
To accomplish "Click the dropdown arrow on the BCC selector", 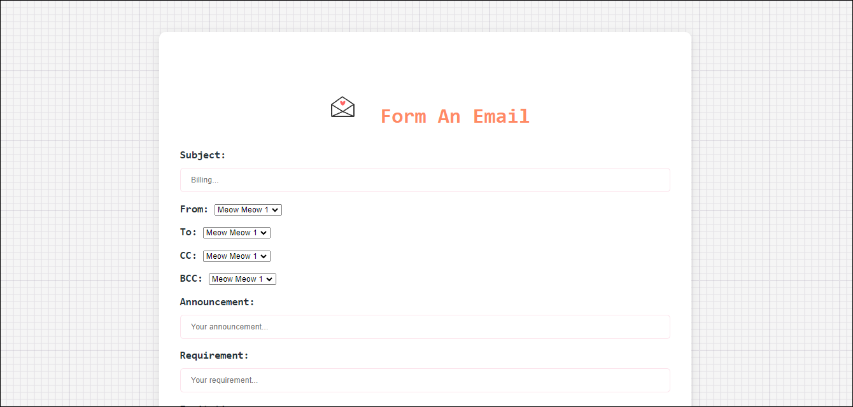I will 270,279.
